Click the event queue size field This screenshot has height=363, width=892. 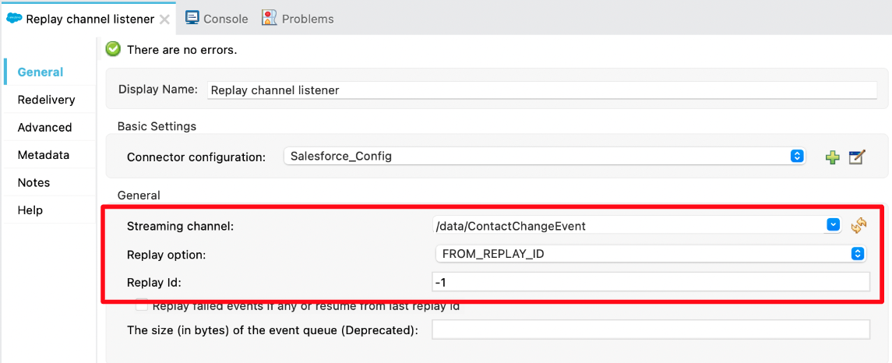click(x=650, y=330)
